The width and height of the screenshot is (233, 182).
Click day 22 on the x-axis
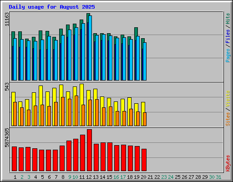coord(157,177)
